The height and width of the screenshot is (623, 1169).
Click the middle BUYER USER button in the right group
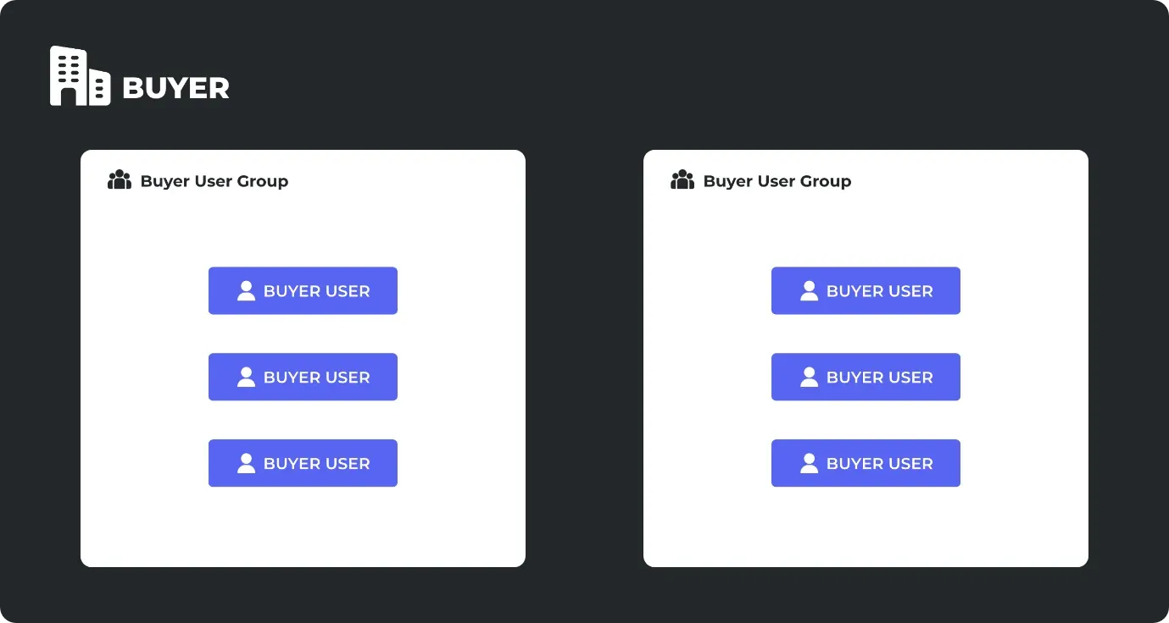[x=866, y=377]
